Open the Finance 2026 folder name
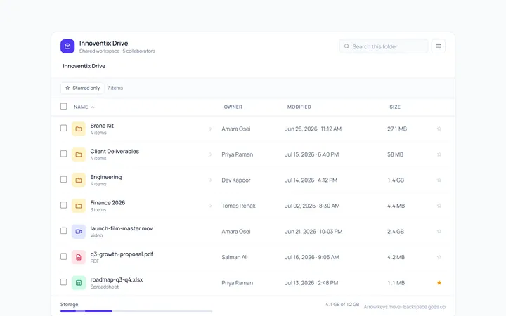This screenshot has width=506, height=316. pos(108,203)
